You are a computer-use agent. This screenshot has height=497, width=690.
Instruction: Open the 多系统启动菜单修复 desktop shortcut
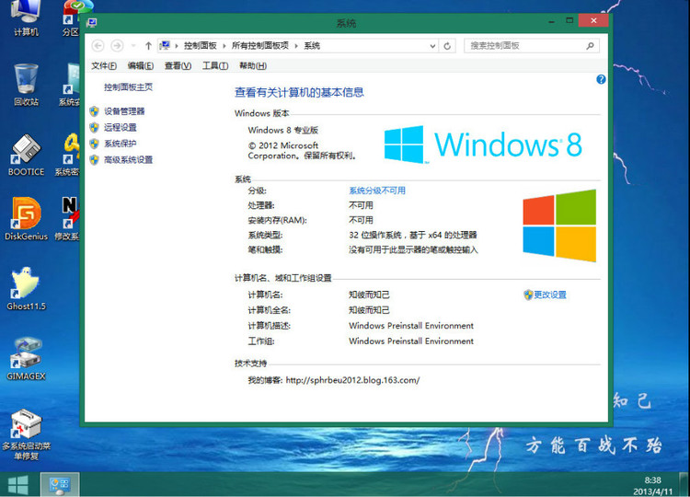(x=26, y=435)
